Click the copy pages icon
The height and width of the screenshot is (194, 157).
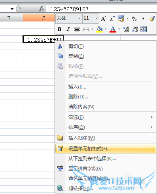[x=60, y=56]
